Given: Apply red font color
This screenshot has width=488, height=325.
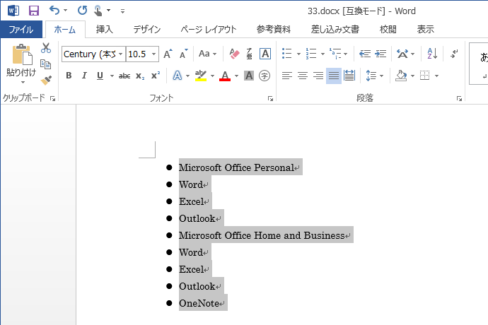Looking at the screenshot, I should 225,76.
